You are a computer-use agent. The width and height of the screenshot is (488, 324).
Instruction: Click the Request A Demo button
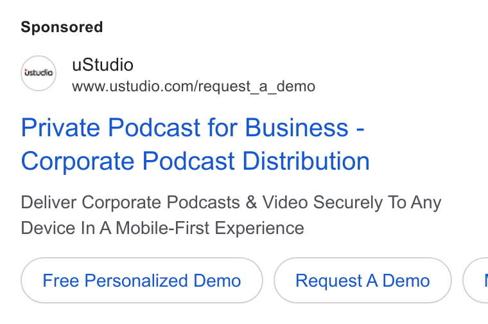[x=363, y=280]
